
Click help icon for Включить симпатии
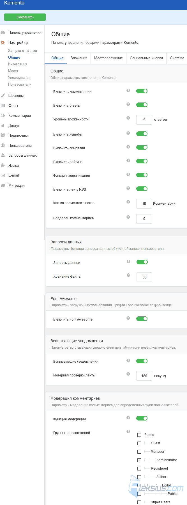pos(128,147)
